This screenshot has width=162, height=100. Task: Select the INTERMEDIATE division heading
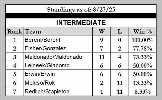tap(81, 23)
